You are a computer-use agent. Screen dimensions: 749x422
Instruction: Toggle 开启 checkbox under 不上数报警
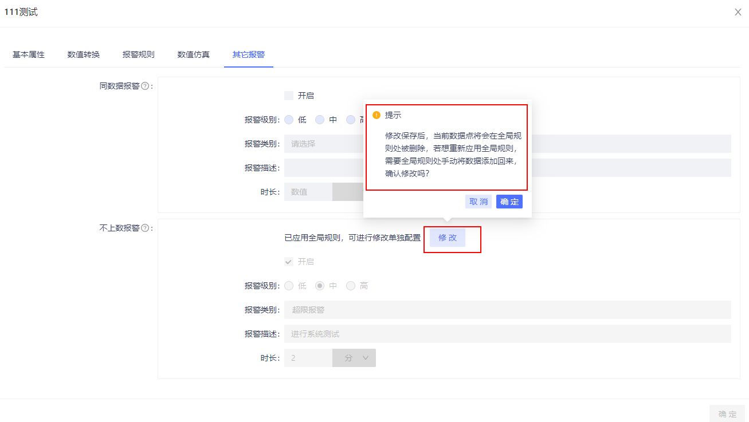coord(289,262)
